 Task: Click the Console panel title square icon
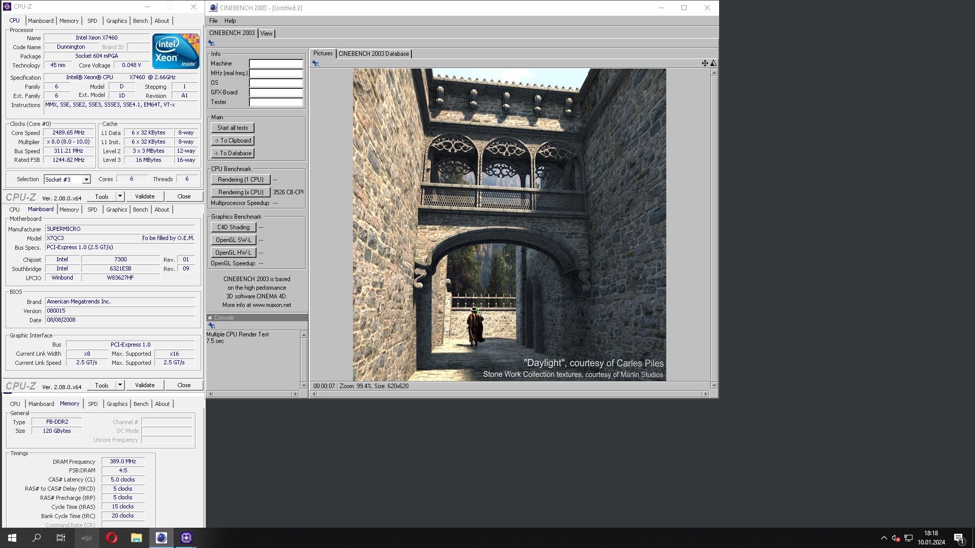210,318
